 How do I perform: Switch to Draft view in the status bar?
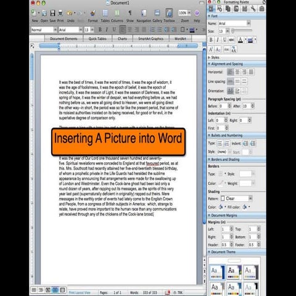[x=34, y=290]
